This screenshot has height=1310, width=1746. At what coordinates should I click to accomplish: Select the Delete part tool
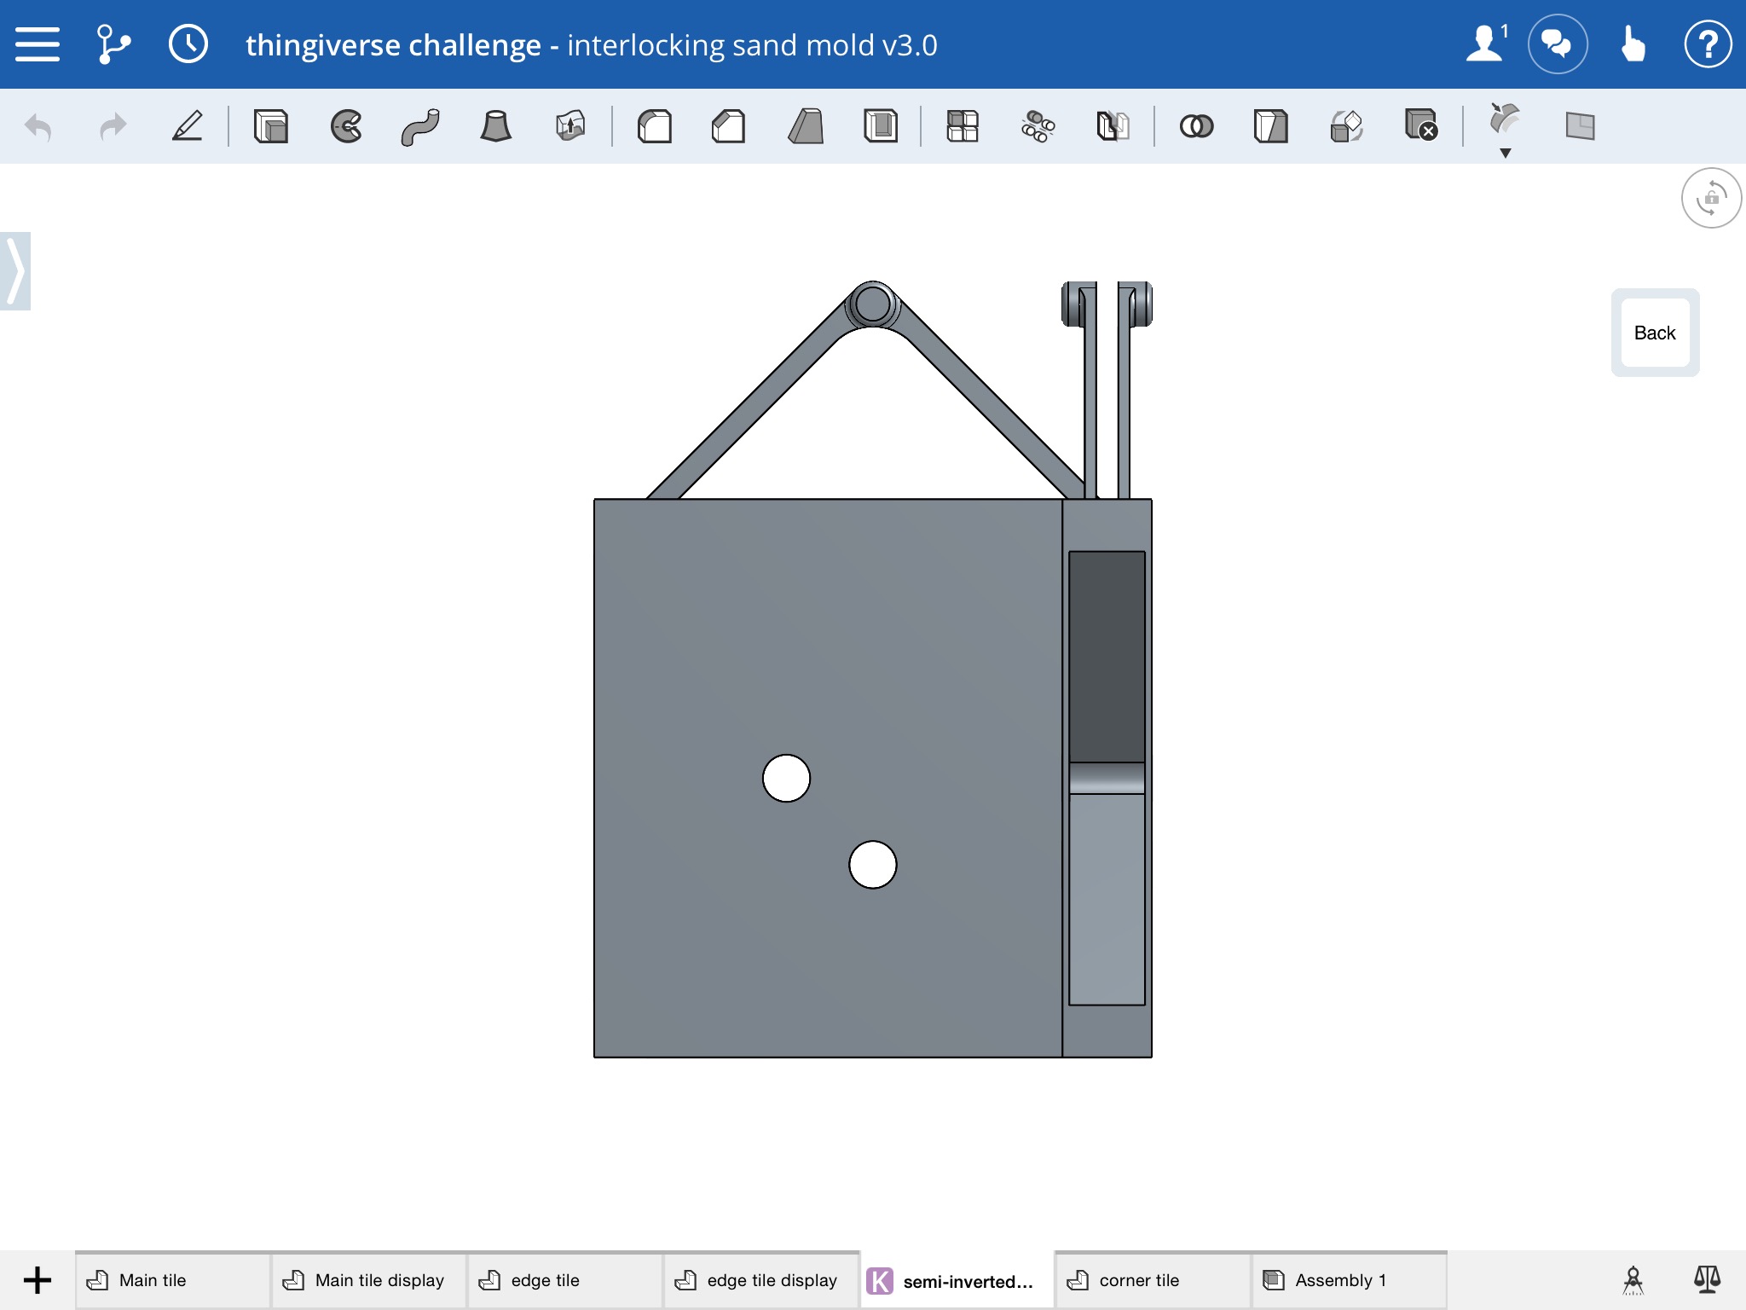(1421, 126)
